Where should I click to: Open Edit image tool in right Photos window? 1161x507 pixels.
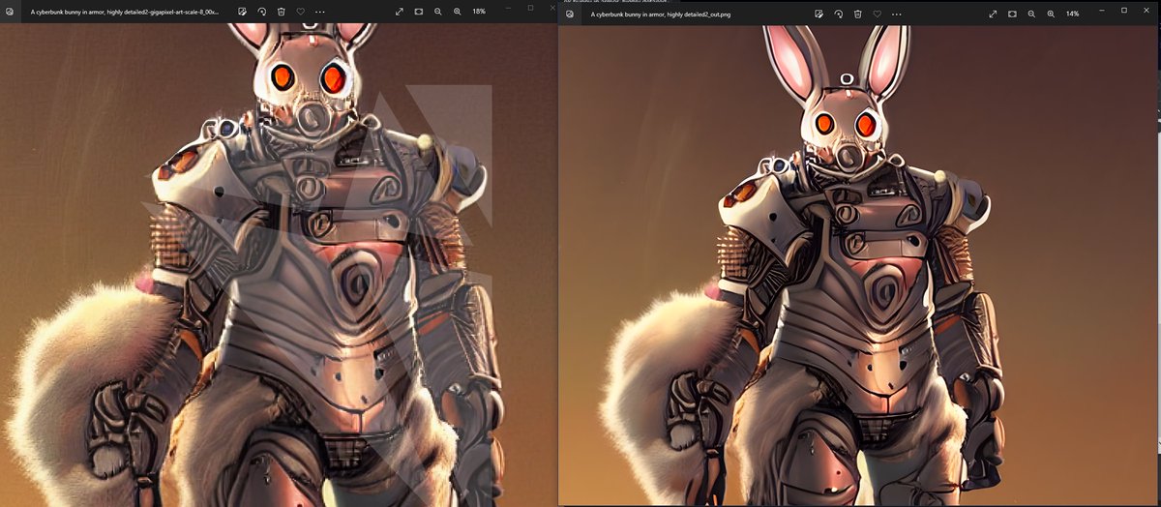pos(819,14)
